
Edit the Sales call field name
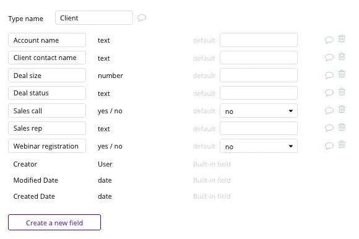[47, 111]
